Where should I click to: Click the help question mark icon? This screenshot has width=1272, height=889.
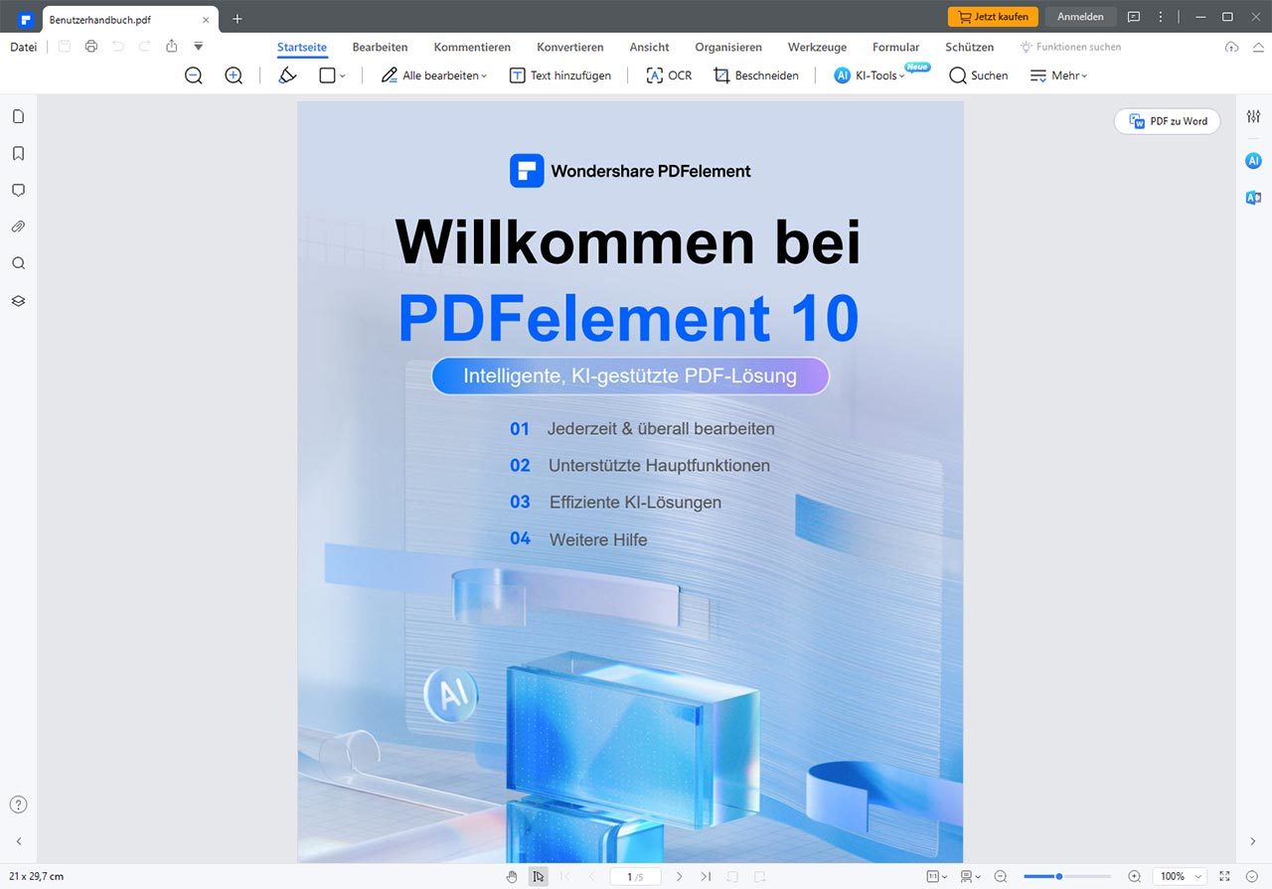coord(18,805)
